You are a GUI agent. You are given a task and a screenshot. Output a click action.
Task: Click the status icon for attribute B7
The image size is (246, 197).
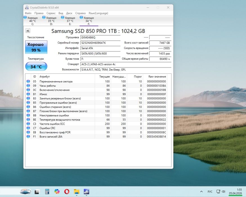coord(28,111)
